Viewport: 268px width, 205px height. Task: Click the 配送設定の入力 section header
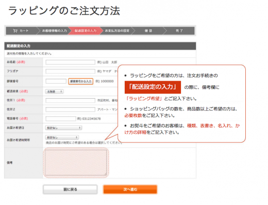pyautogui.click(x=100, y=46)
